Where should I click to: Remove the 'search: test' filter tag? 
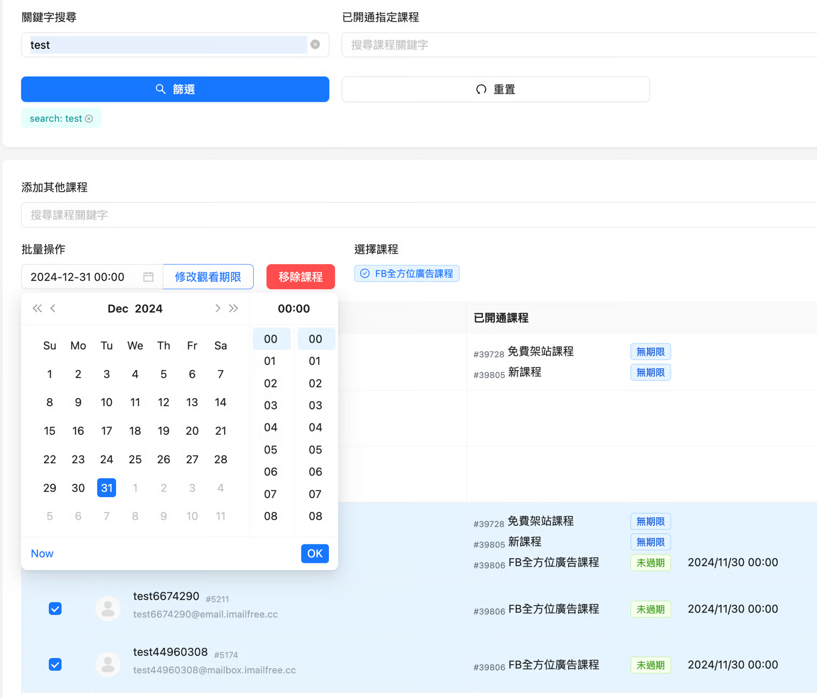point(89,119)
